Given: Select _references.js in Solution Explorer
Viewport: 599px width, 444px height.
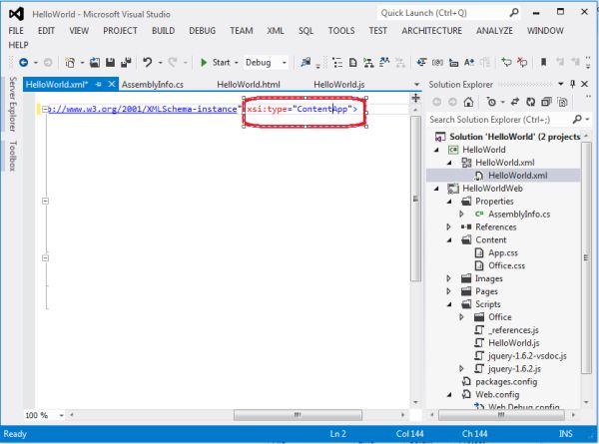Looking at the screenshot, I should tap(513, 330).
